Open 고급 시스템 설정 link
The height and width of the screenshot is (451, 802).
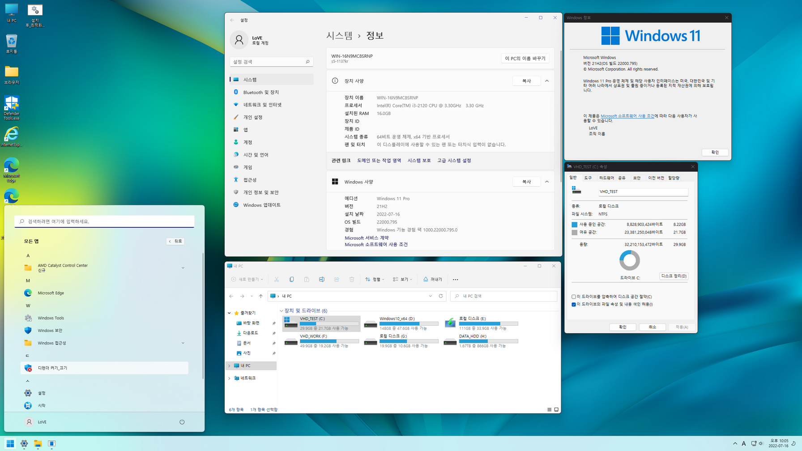click(454, 161)
